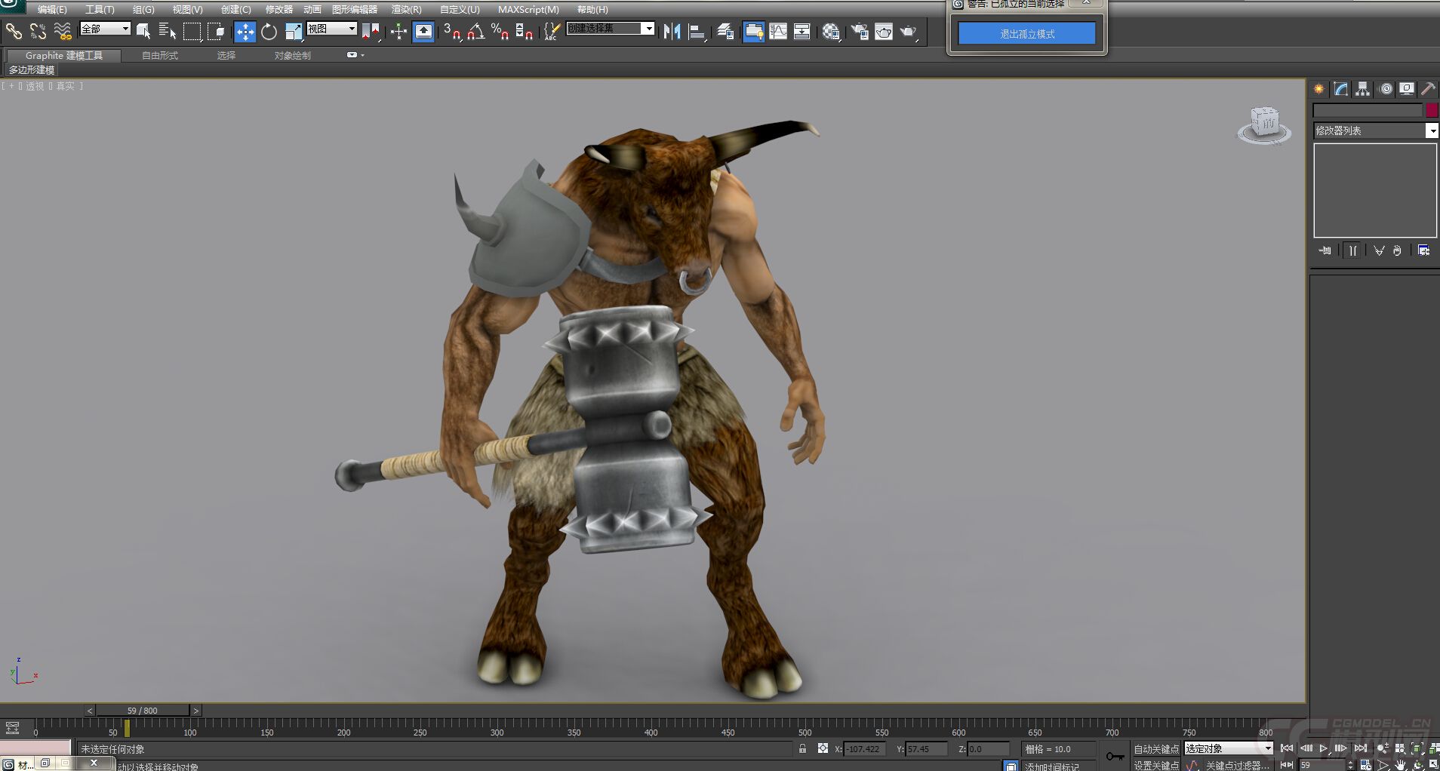Open Material Editor icon
Viewport: 1440px width, 771px height.
point(831,31)
